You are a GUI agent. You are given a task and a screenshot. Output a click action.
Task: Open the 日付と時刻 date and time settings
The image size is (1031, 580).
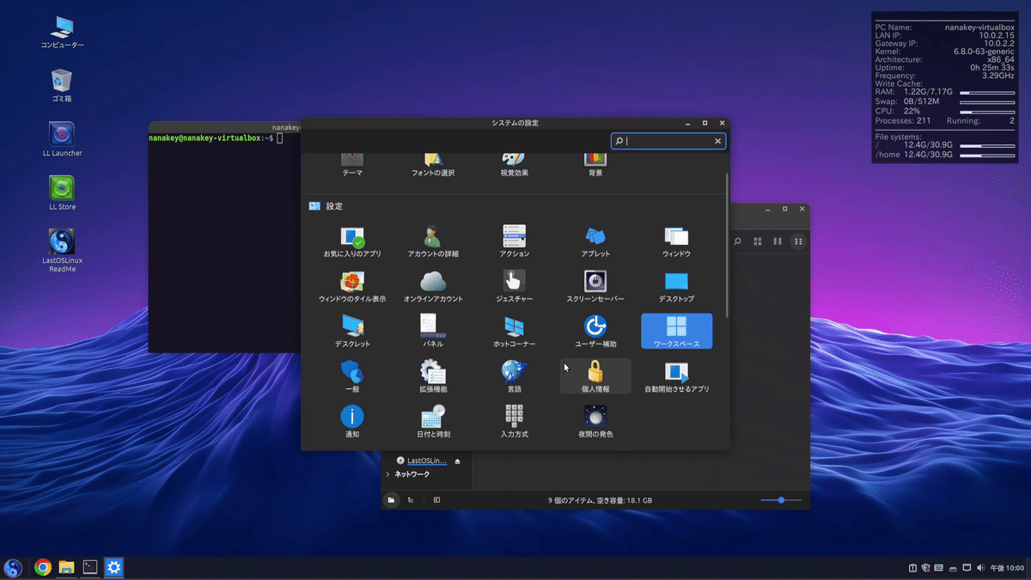[x=432, y=419]
